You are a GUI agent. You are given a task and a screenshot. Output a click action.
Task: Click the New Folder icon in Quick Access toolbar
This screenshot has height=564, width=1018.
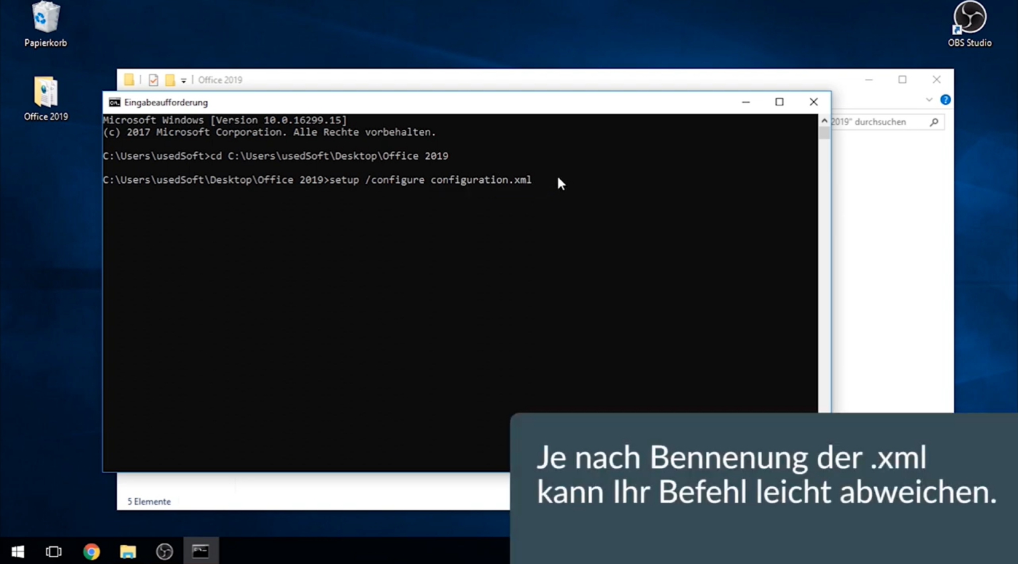point(171,79)
